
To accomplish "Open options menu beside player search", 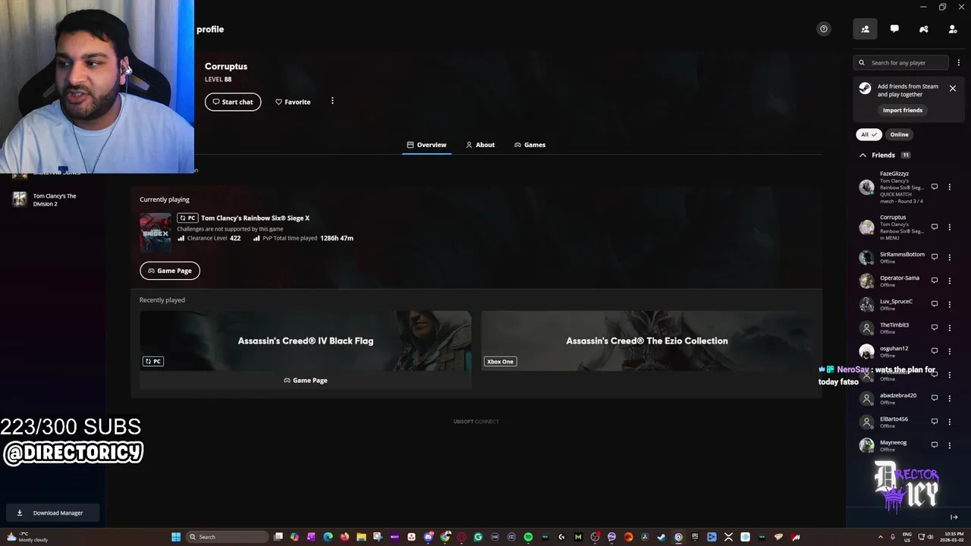I will click(958, 63).
